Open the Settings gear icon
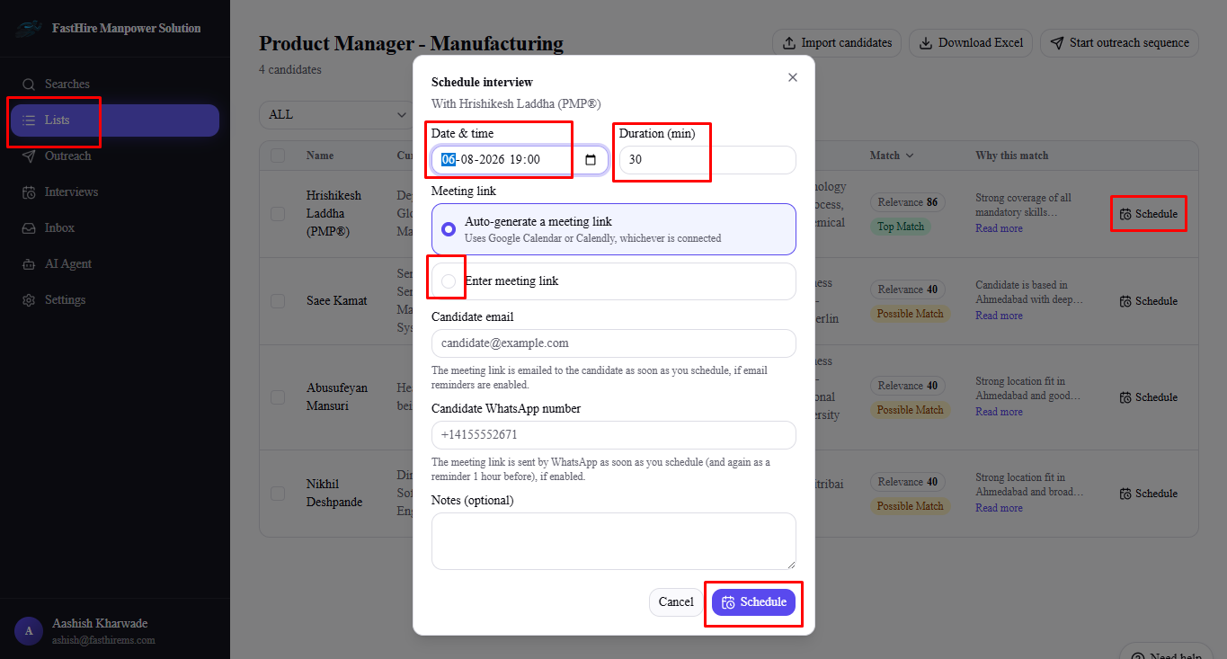The width and height of the screenshot is (1227, 659). click(30, 299)
